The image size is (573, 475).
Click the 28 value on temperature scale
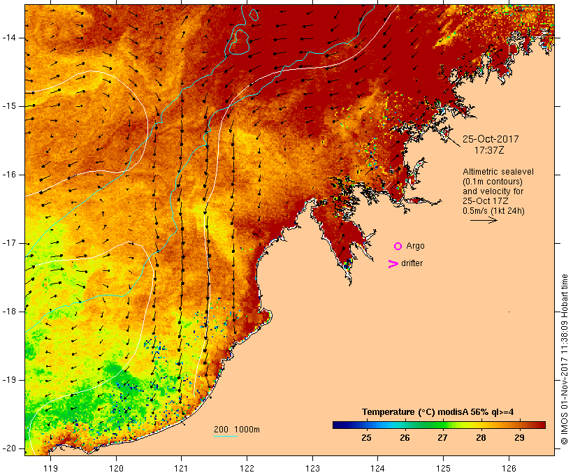481,438
